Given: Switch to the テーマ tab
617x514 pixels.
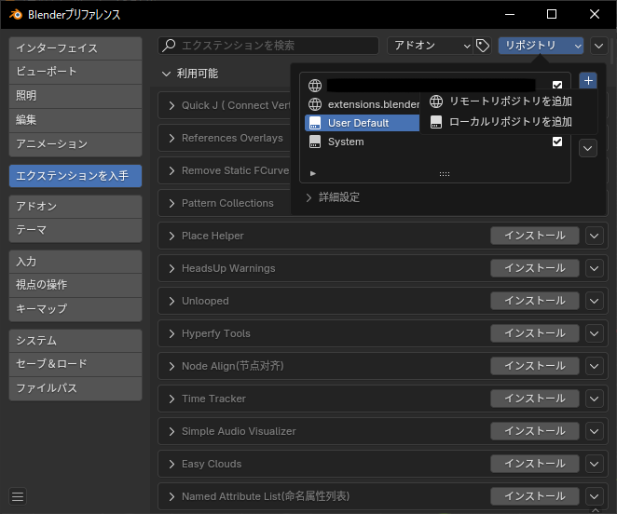Looking at the screenshot, I should coord(75,230).
